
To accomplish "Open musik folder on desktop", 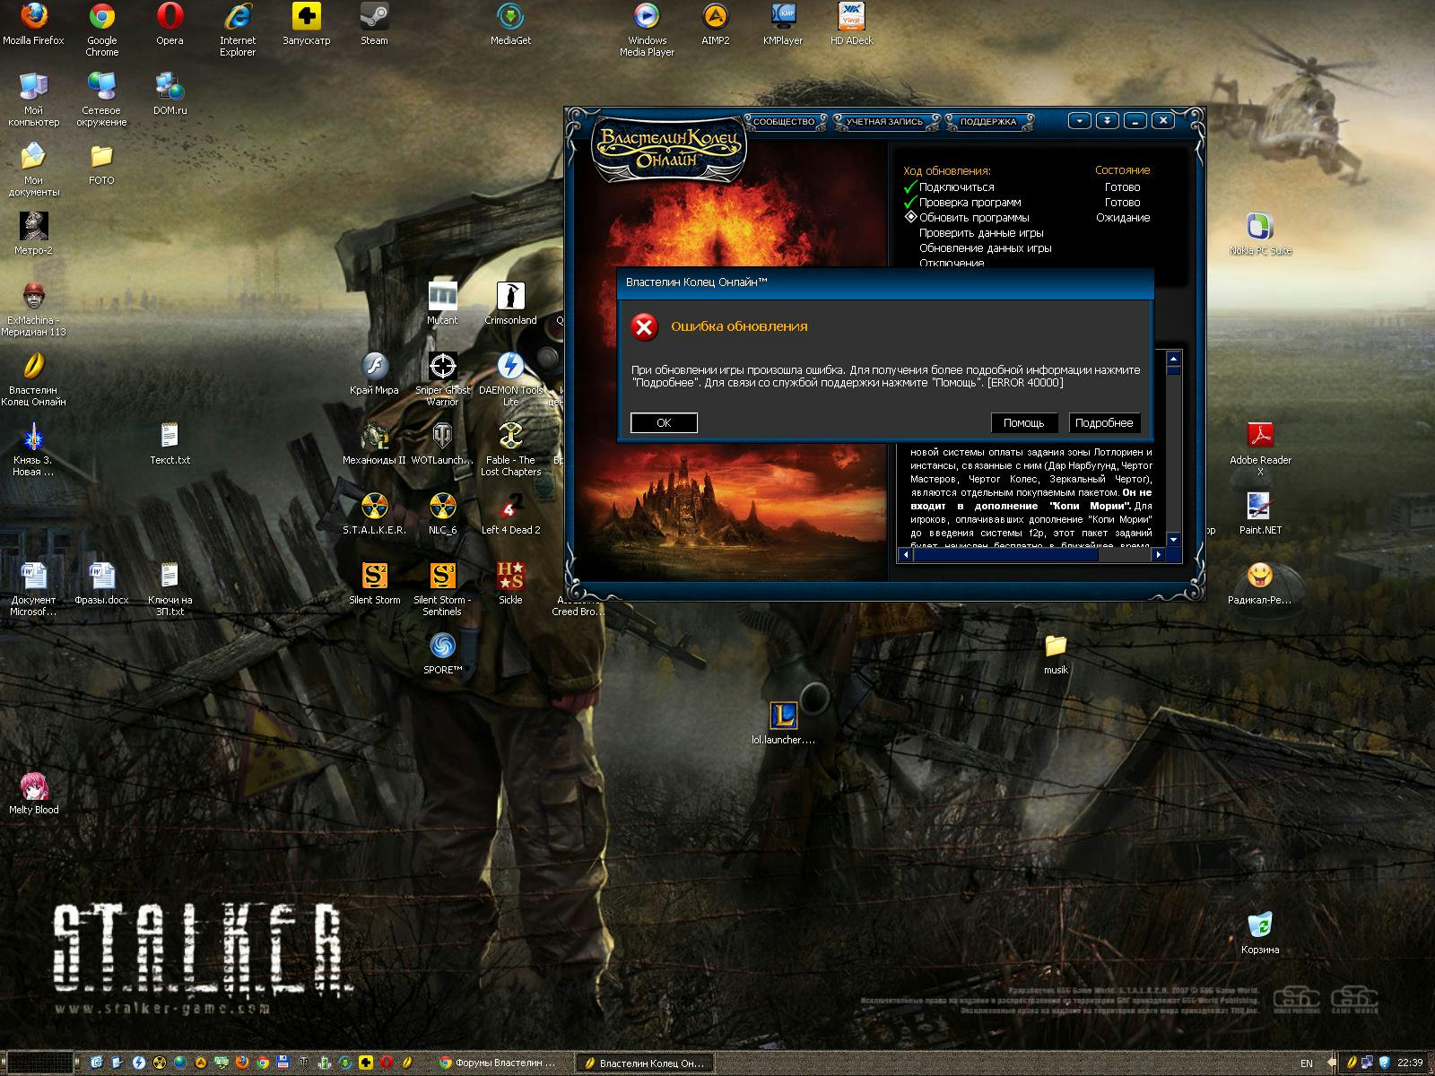I will pos(1056,653).
